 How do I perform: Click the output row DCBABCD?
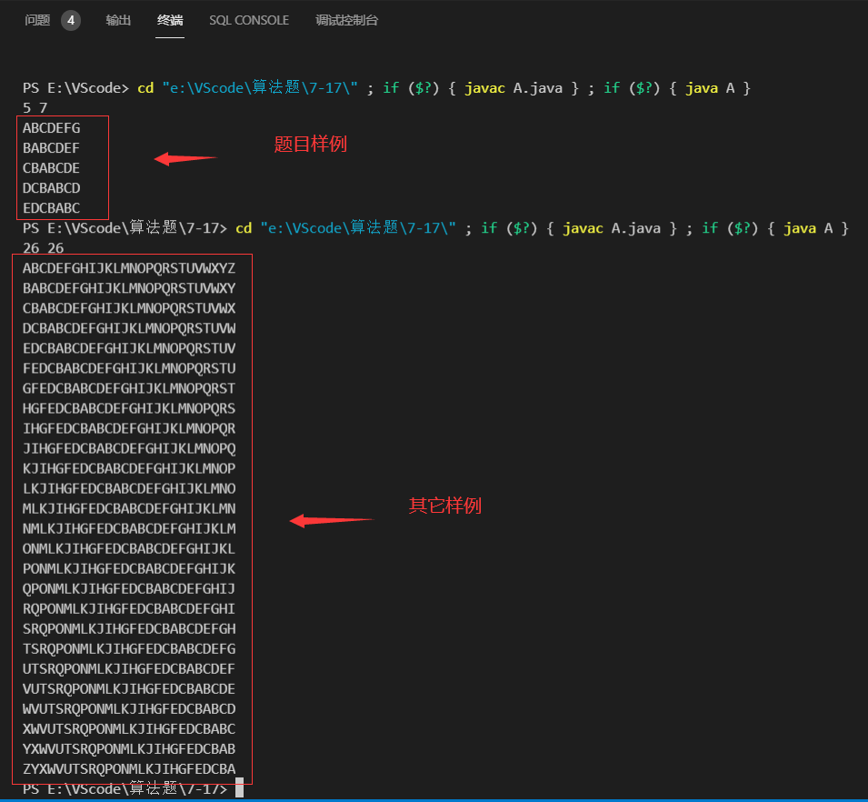[x=52, y=187]
